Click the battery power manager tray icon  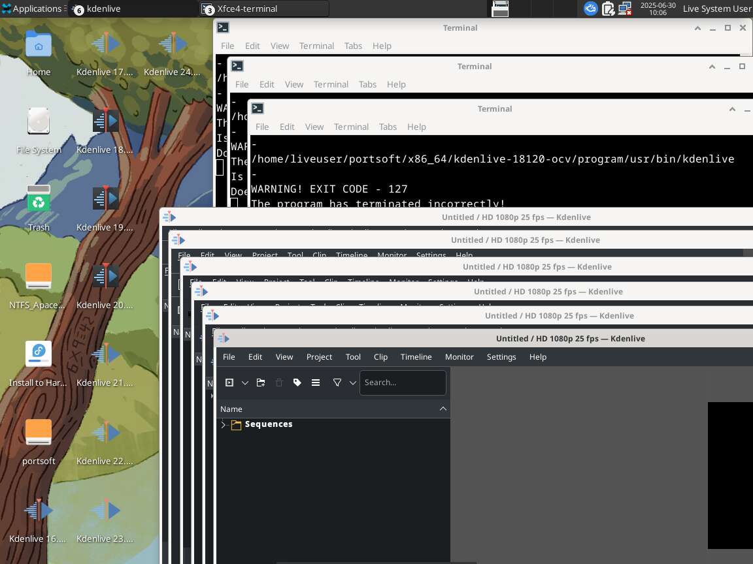pos(608,8)
